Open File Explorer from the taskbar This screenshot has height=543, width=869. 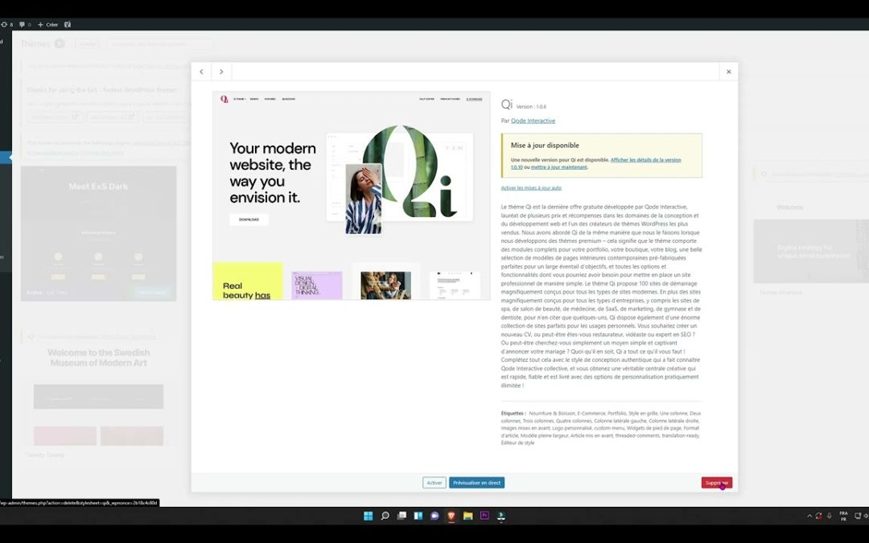tap(467, 516)
